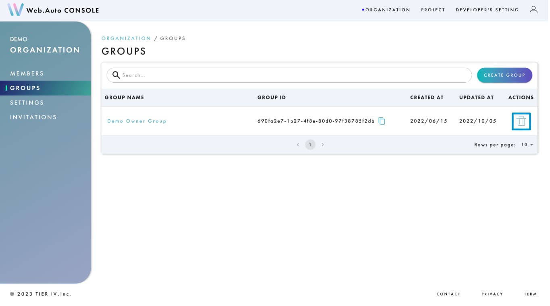Viewport: 550px width, 306px height.
Task: Open the Term footer link
Action: [531, 294]
